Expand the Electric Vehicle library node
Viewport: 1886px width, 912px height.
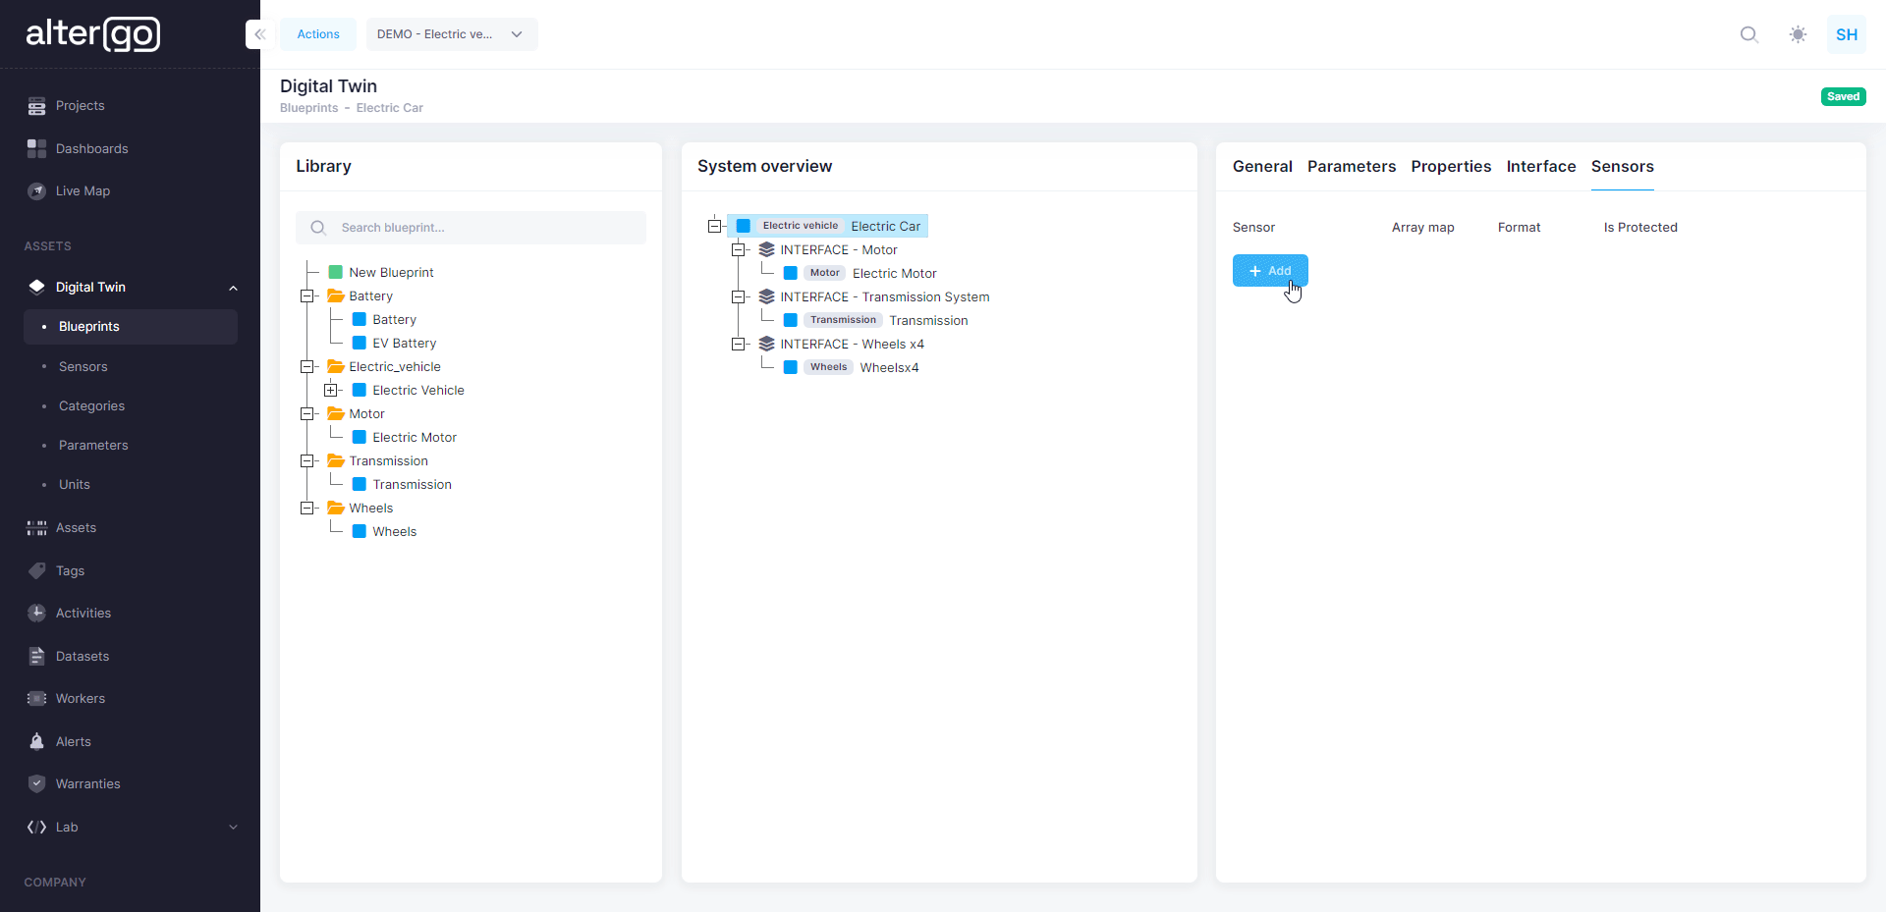point(331,391)
